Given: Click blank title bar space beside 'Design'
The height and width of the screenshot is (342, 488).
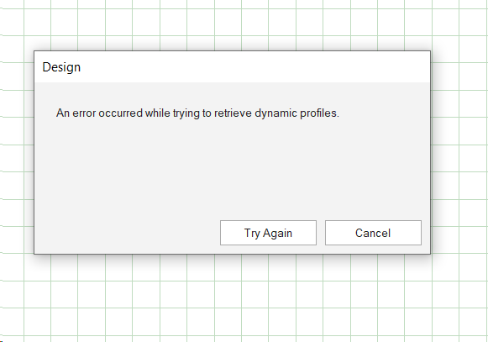Looking at the screenshot, I should point(255,67).
